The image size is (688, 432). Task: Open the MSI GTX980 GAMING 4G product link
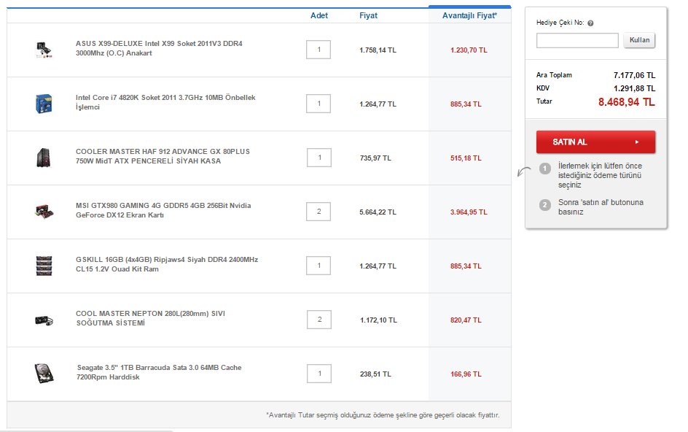pos(163,210)
